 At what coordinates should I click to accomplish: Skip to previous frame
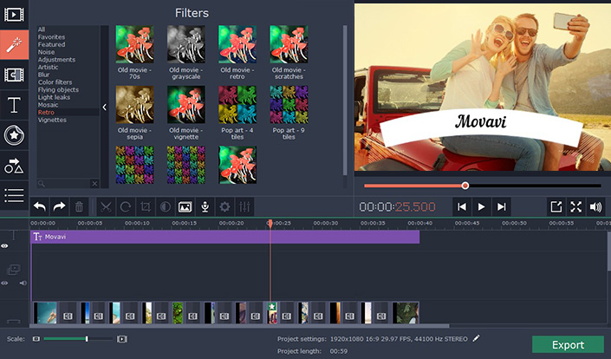462,206
